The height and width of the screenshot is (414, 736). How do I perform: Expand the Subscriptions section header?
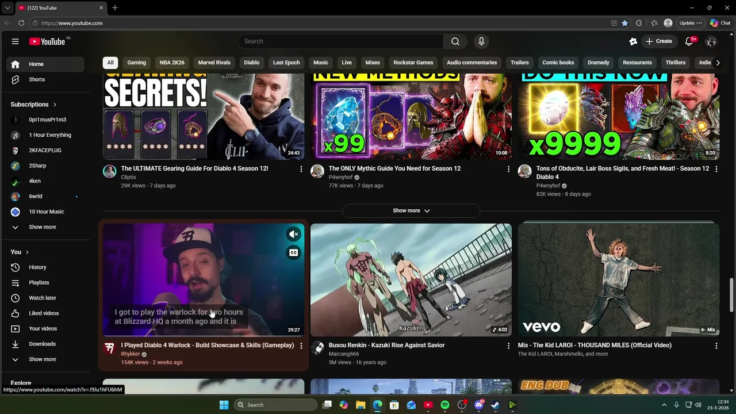click(x=33, y=105)
